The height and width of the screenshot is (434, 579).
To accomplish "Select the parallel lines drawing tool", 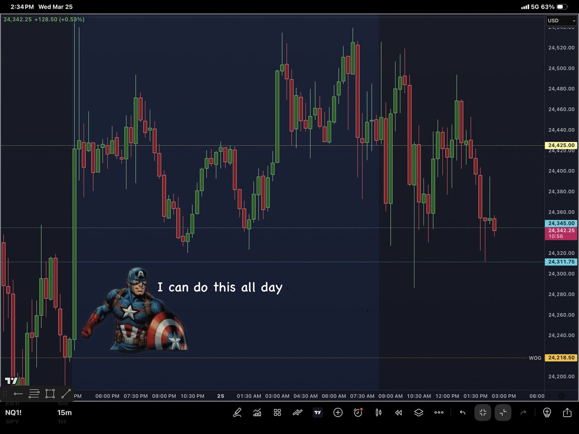I will click(x=34, y=393).
